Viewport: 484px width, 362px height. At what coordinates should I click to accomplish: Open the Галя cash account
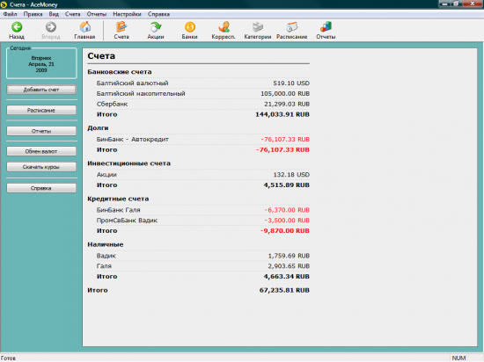click(x=104, y=266)
